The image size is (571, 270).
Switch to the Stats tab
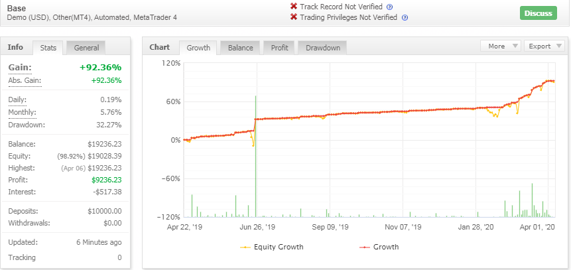[x=48, y=48]
